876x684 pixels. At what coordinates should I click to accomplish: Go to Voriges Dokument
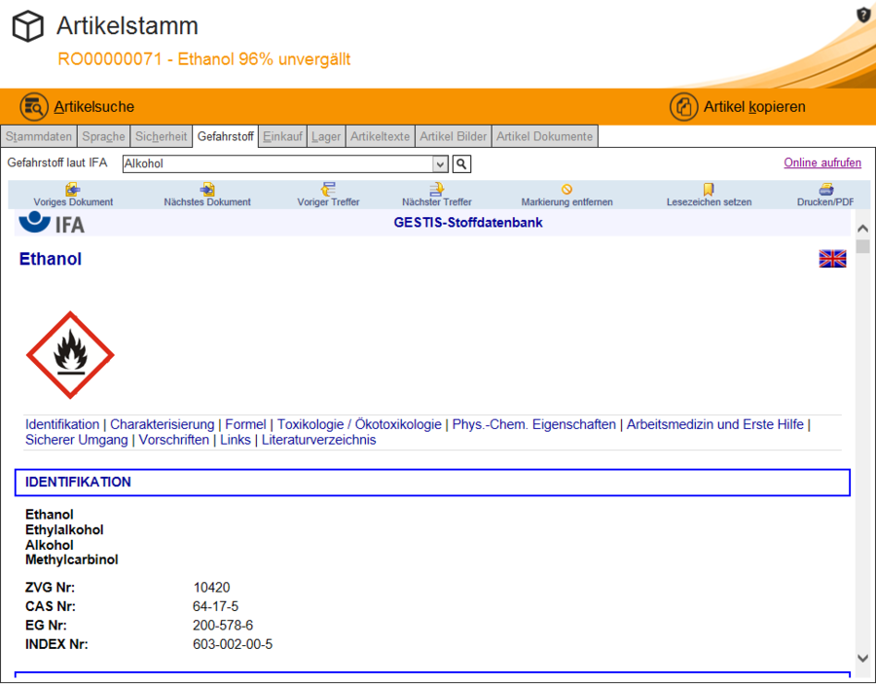tap(73, 195)
